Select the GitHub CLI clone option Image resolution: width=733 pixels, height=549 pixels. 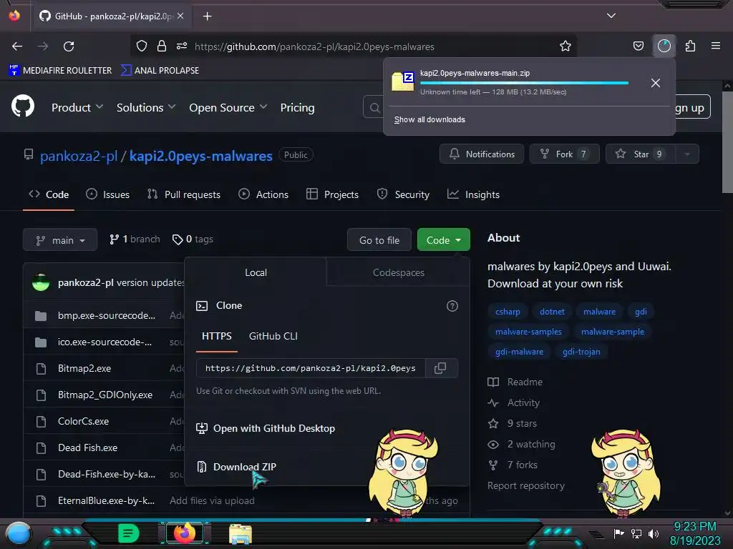(273, 336)
